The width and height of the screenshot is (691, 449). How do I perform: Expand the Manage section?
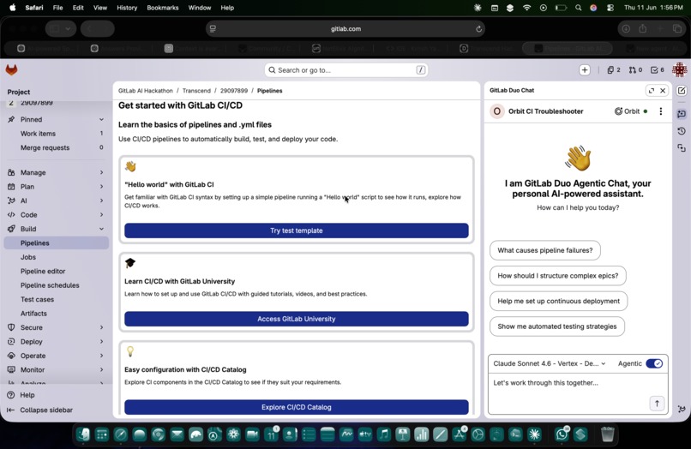click(x=57, y=172)
